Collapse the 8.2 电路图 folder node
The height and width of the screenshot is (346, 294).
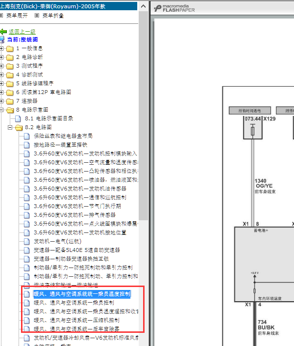(x=10, y=127)
